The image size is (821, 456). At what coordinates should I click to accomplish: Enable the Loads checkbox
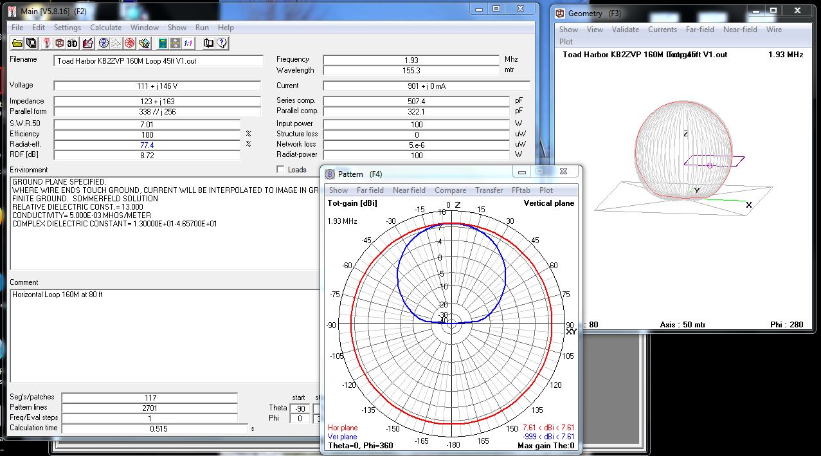pyautogui.click(x=280, y=170)
